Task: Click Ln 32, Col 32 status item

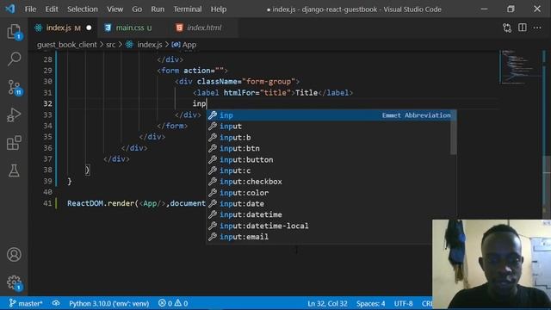Action: click(x=327, y=303)
